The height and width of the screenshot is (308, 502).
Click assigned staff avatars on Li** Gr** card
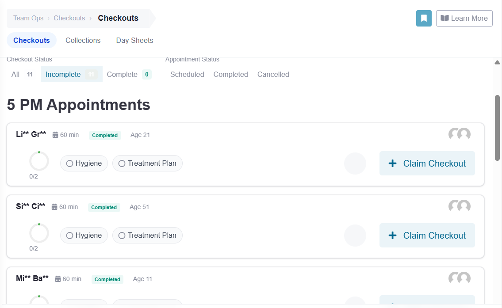pyautogui.click(x=460, y=134)
